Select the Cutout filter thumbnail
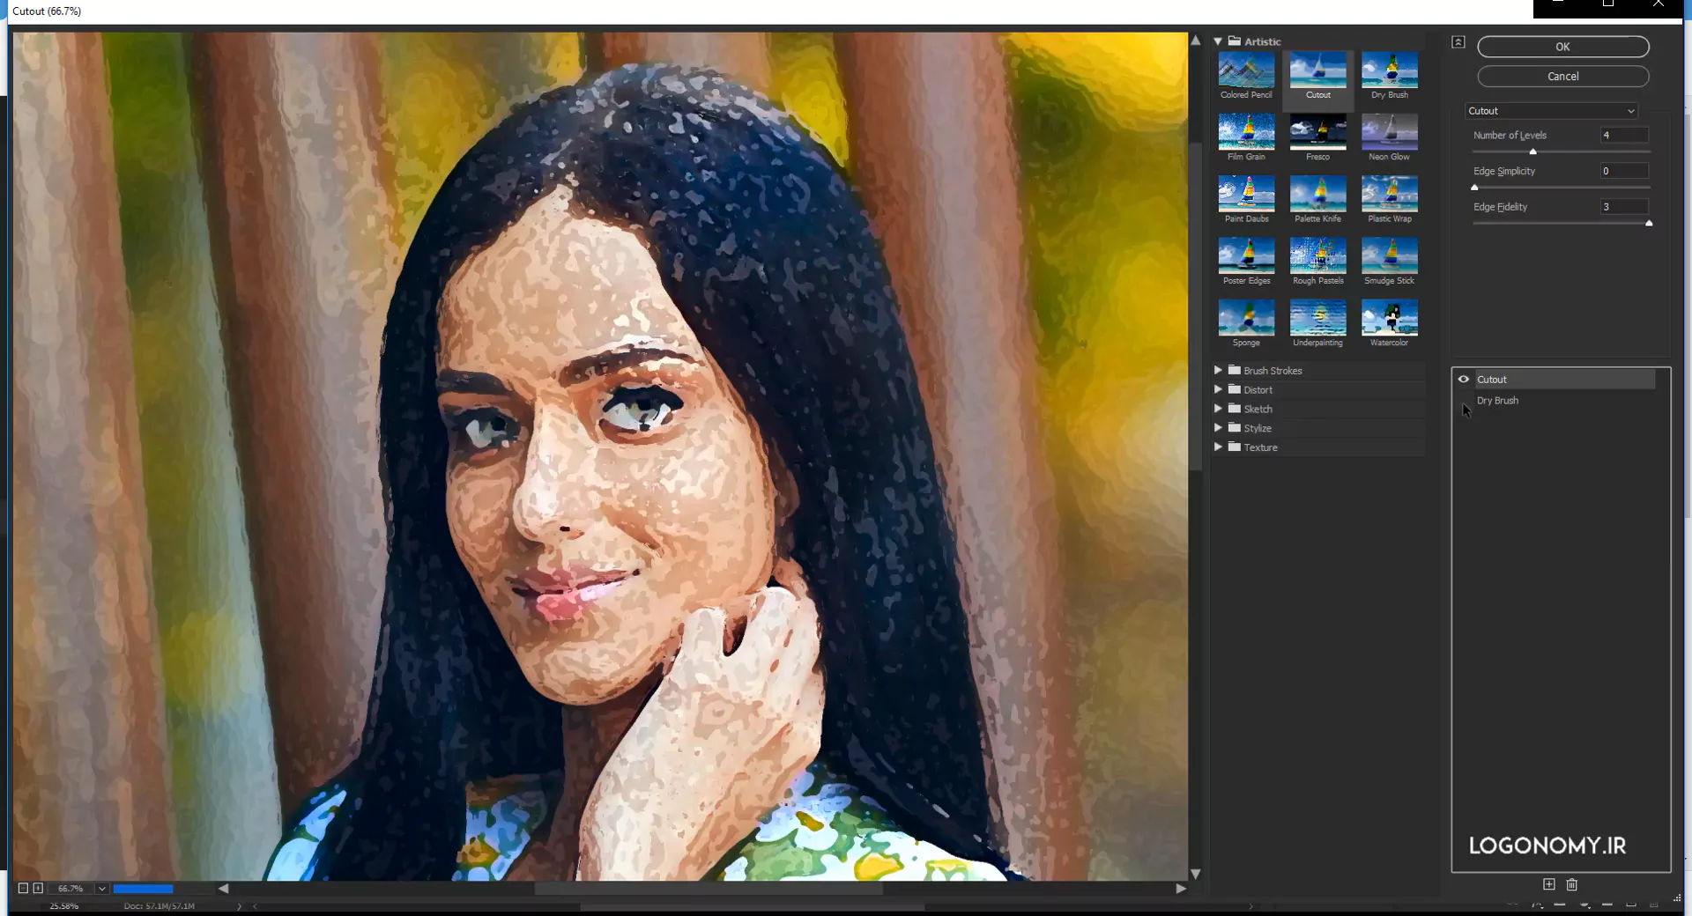 (1317, 70)
